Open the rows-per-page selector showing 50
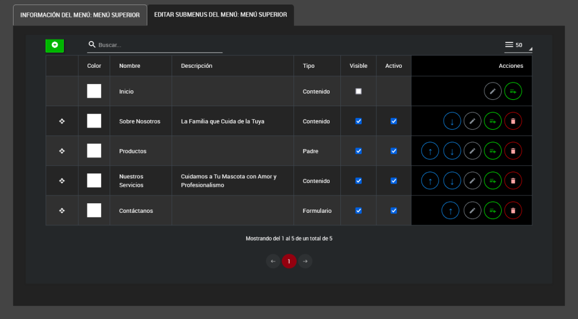Screen dimensions: 578x319 tap(518, 45)
